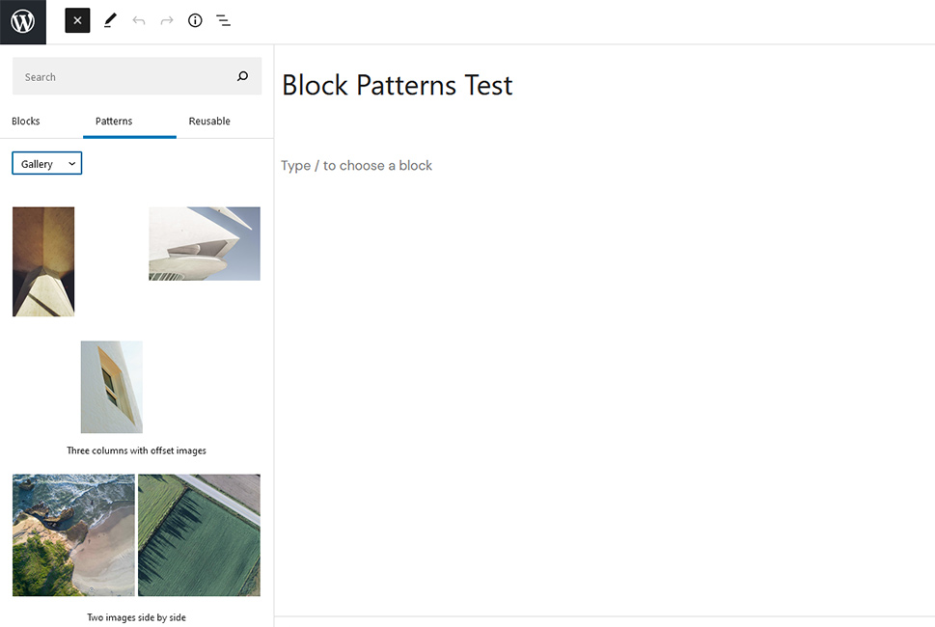Click the search magnifier icon

tap(243, 76)
